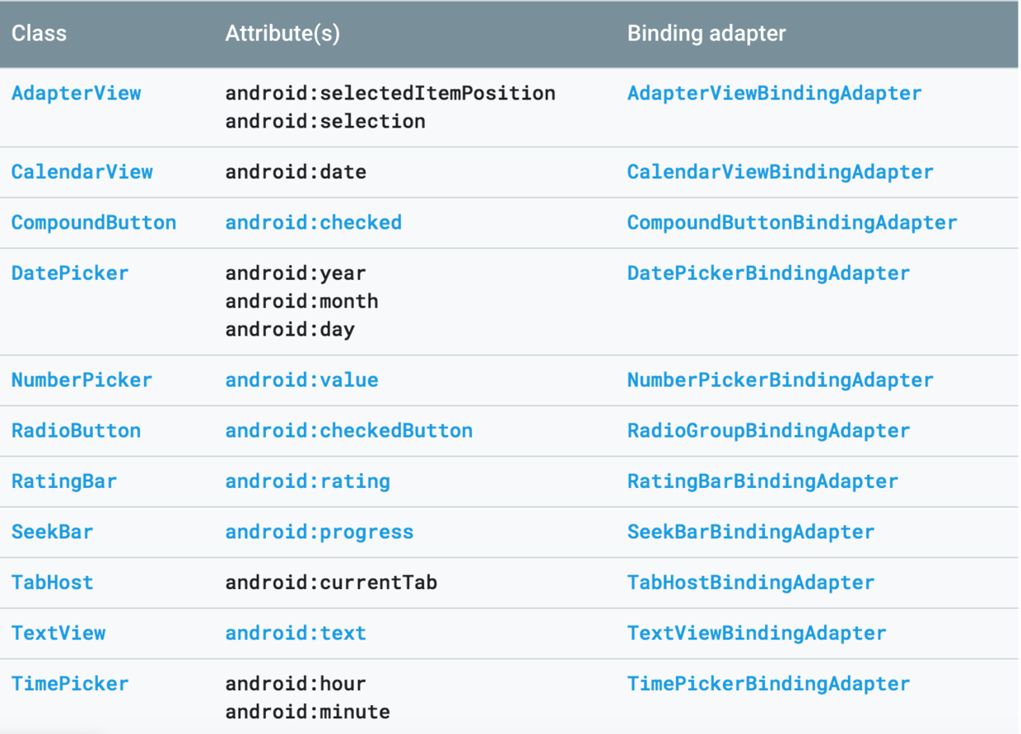The image size is (1021, 734).
Task: Open the RadioGroupBindingAdapter link
Action: [x=769, y=430]
